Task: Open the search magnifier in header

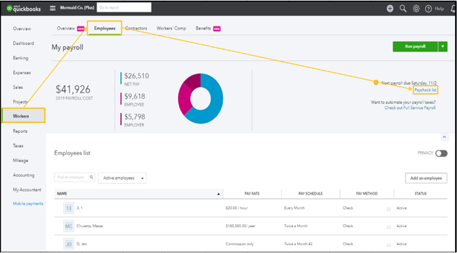Action: 403,9
